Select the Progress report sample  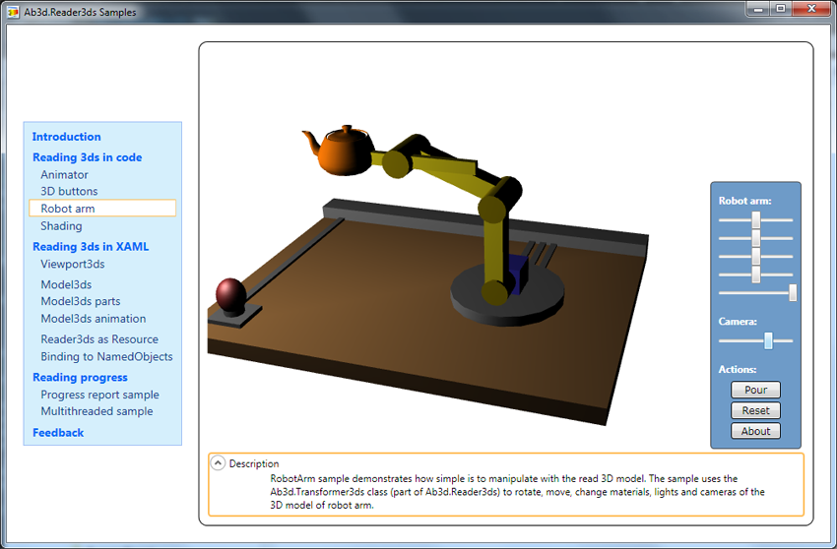tap(99, 395)
